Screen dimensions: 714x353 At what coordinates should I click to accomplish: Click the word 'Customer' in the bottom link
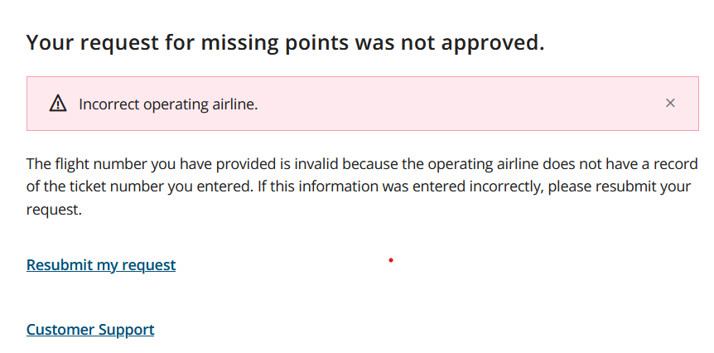pos(60,330)
